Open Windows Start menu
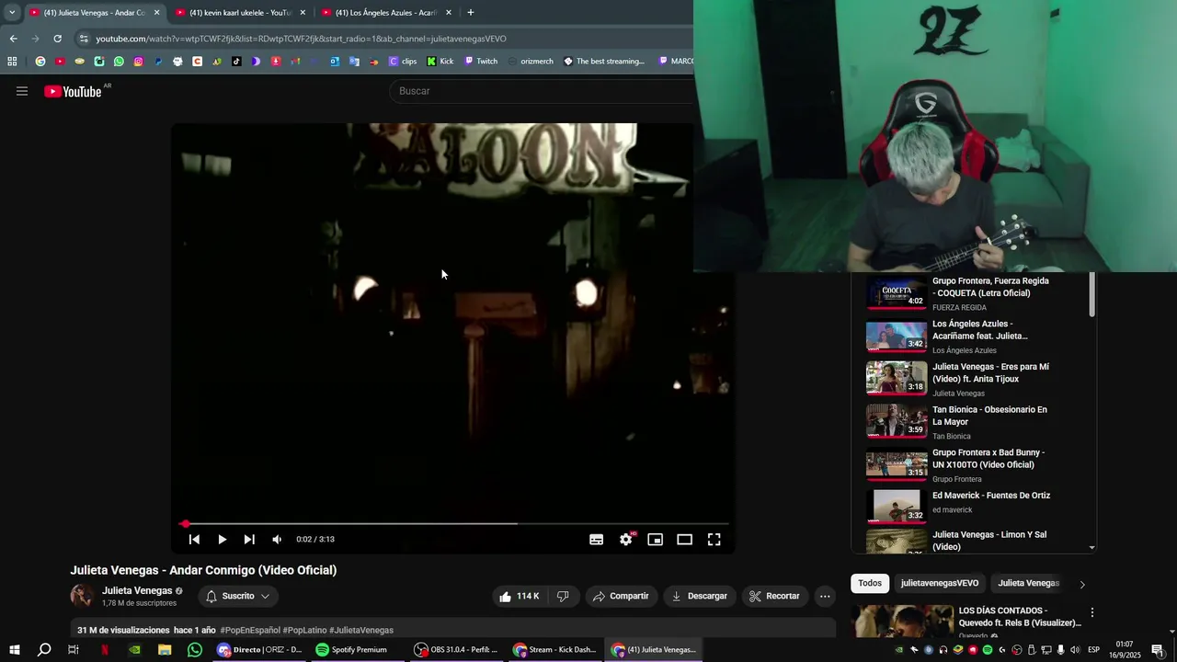Screen dimensions: 1177x662 [x=15, y=649]
